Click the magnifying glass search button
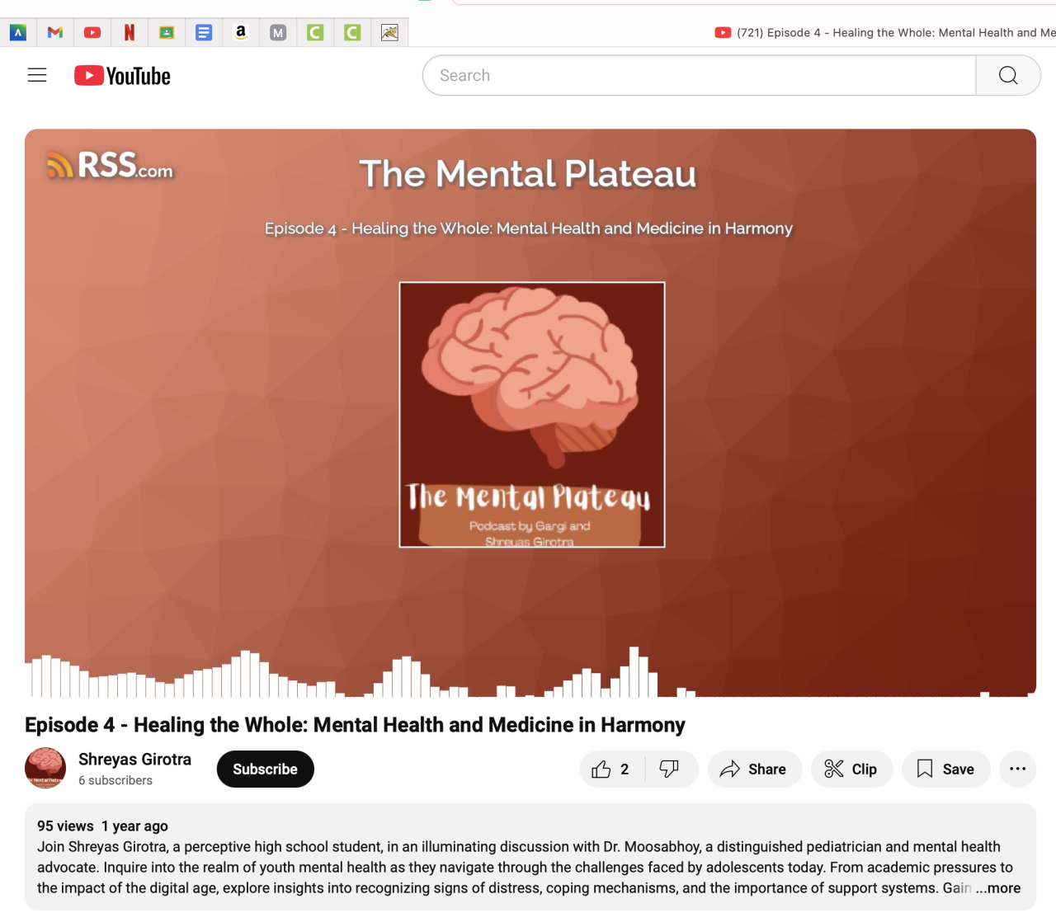The width and height of the screenshot is (1056, 913). 1008,75
